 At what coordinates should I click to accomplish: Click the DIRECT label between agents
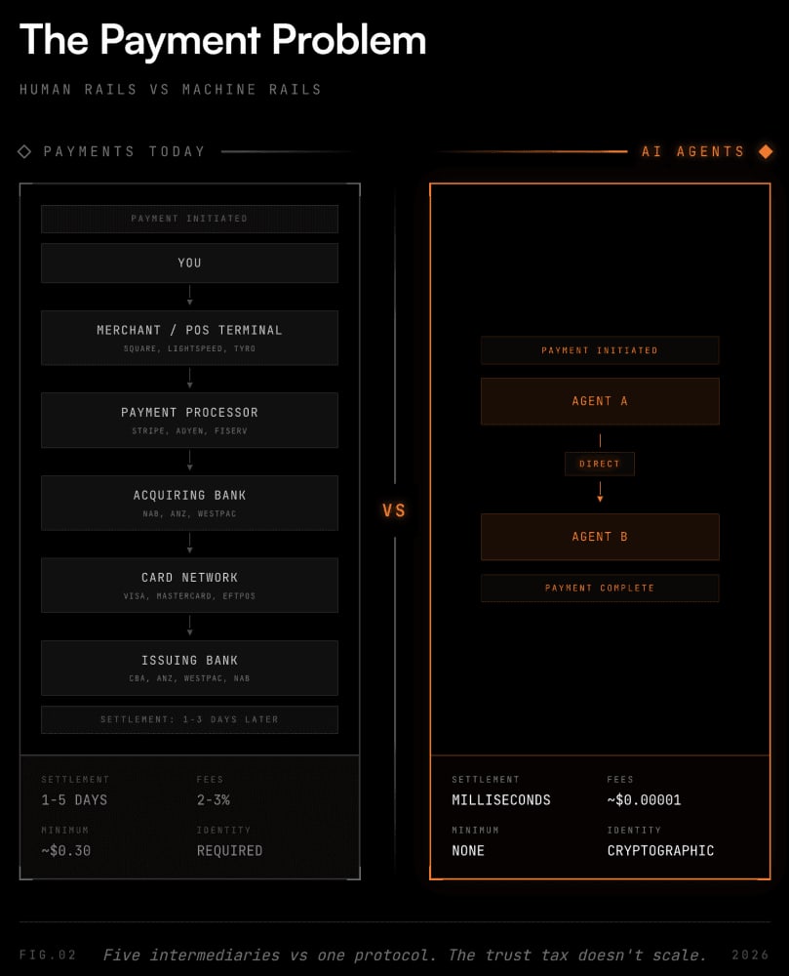600,464
